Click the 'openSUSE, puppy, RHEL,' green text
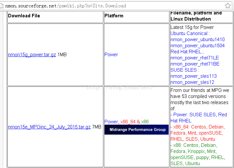This screenshot has height=168, width=234. point(198,157)
